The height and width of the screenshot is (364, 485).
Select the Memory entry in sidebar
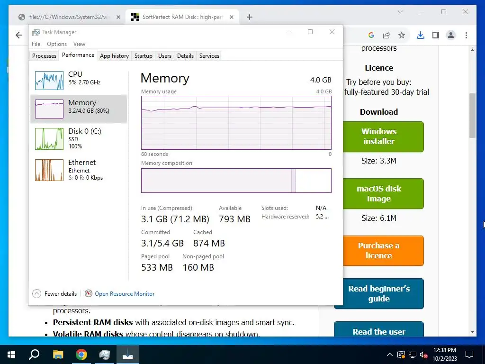79,109
